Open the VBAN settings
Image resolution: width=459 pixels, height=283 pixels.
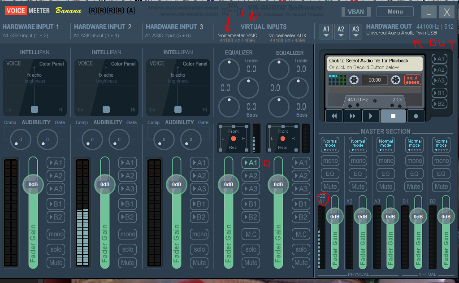coord(355,12)
